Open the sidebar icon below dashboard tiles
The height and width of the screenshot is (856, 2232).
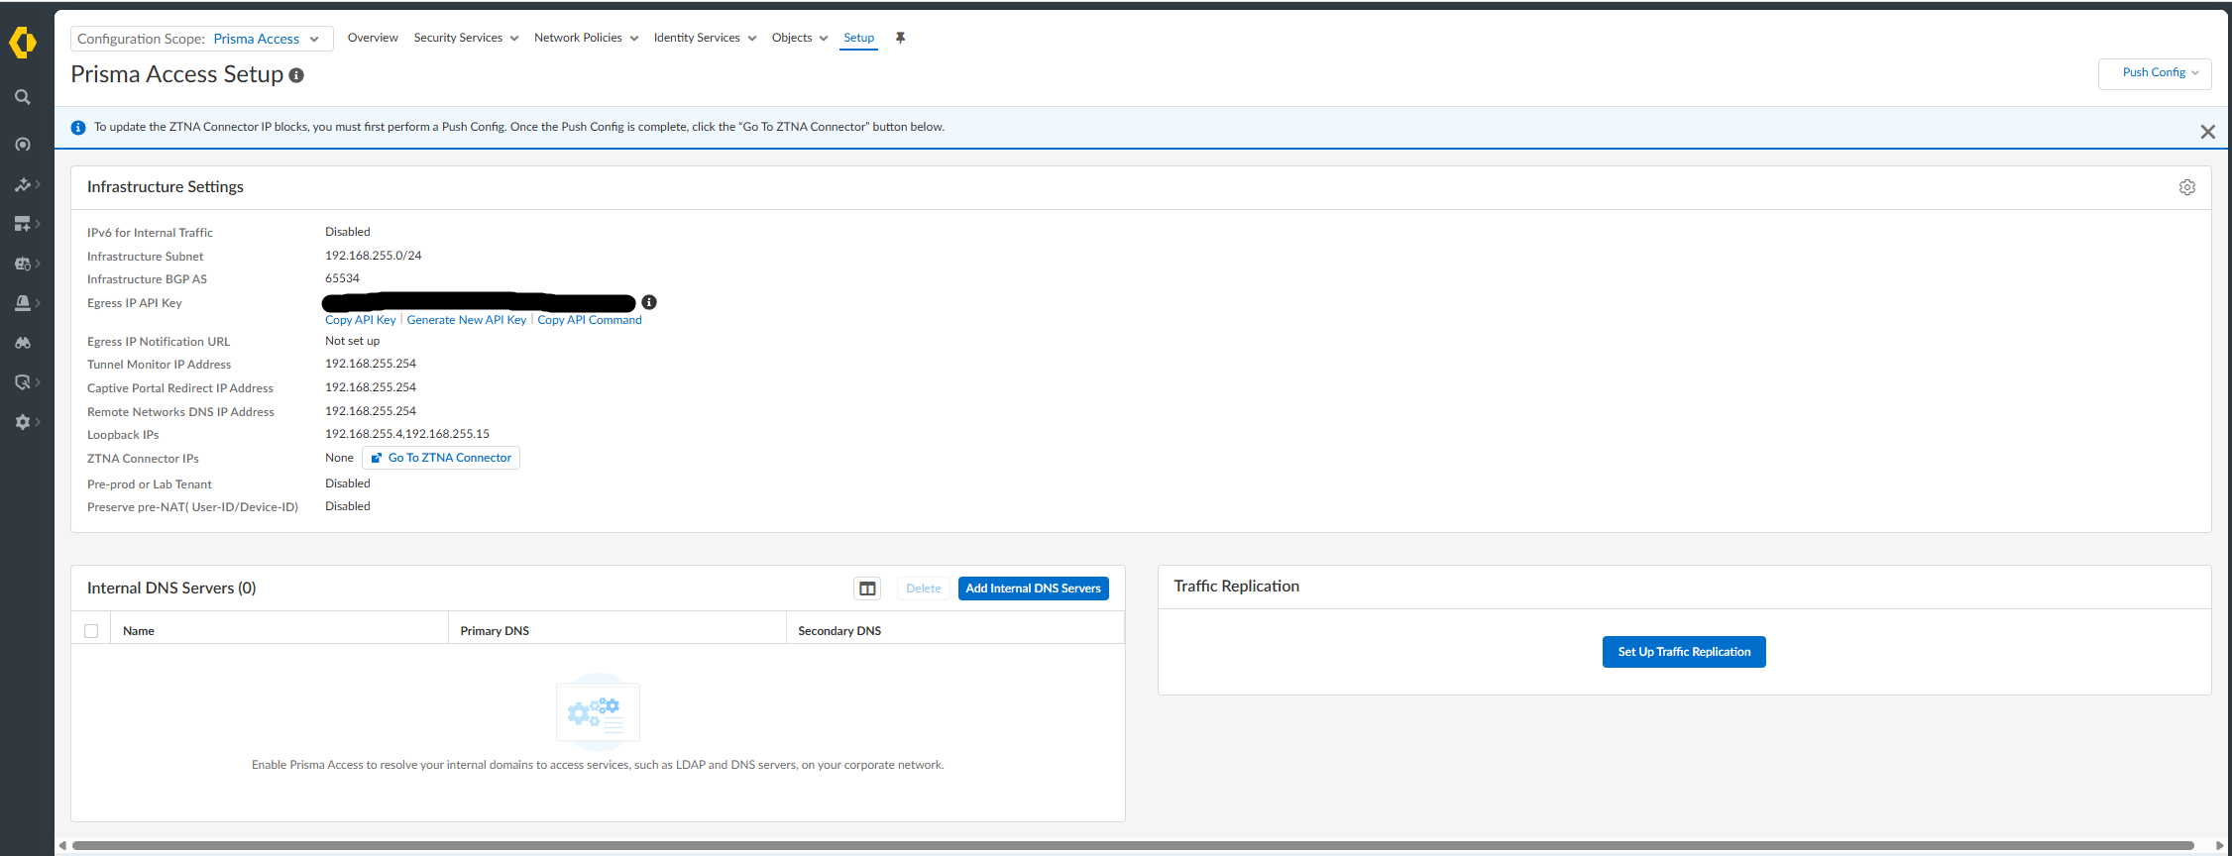click(x=23, y=264)
